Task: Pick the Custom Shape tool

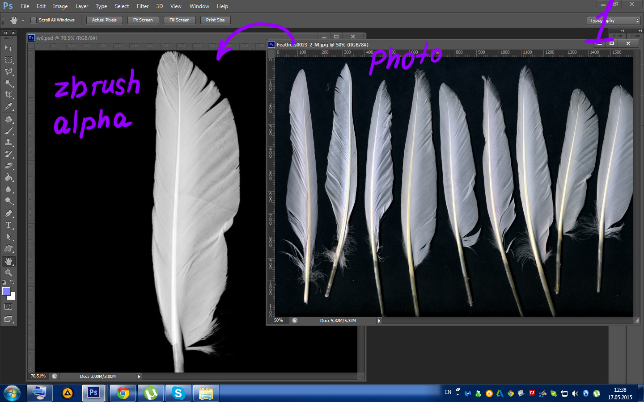Action: (x=8, y=248)
